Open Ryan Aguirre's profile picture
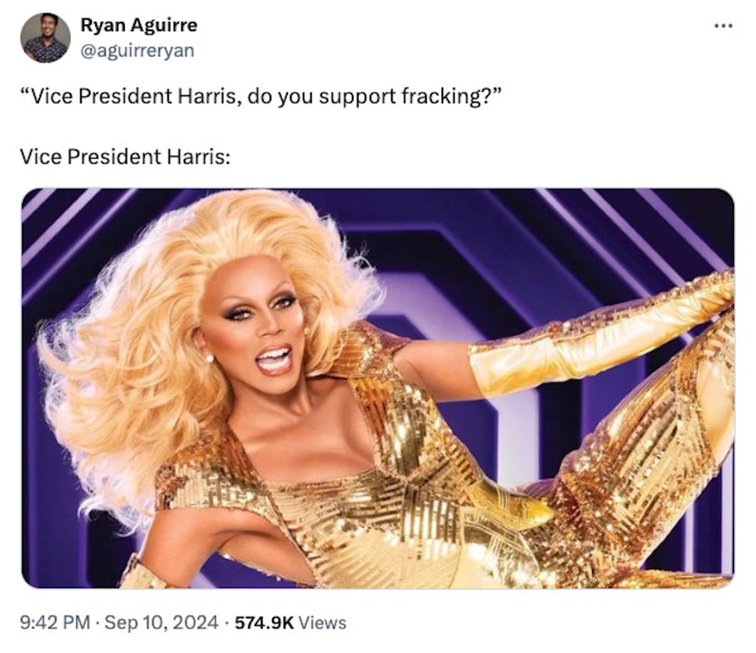756x653 pixels. (45, 38)
